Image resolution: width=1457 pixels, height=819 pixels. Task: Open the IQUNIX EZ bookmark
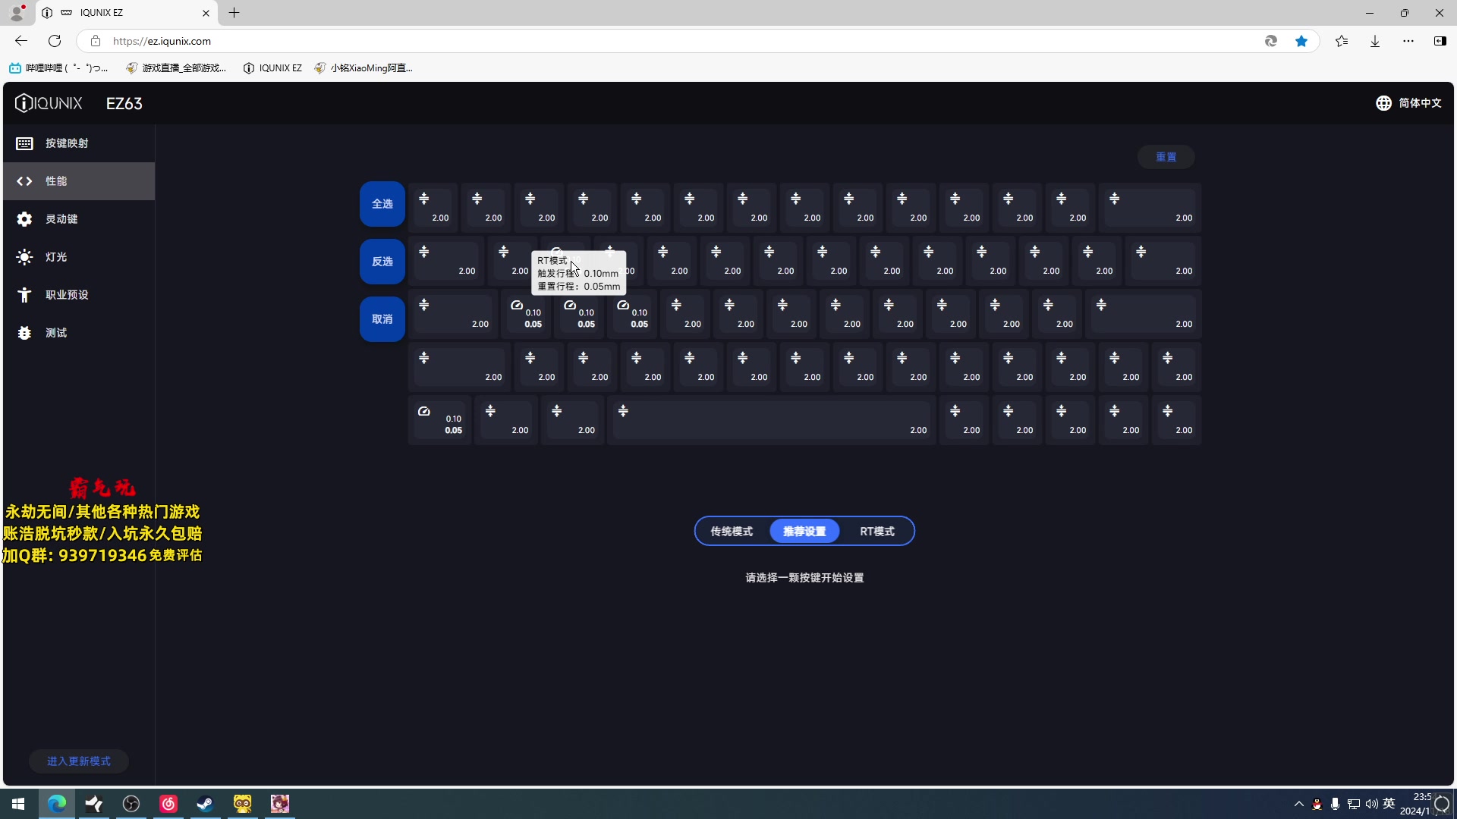(x=272, y=68)
